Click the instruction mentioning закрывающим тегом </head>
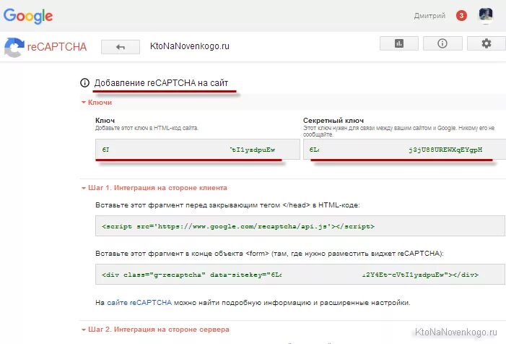The height and width of the screenshot is (344, 506). tap(227, 205)
